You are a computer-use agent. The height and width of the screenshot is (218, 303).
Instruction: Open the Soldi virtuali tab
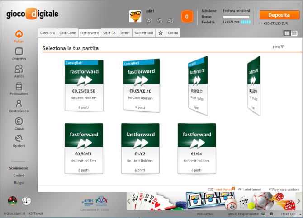click(144, 33)
